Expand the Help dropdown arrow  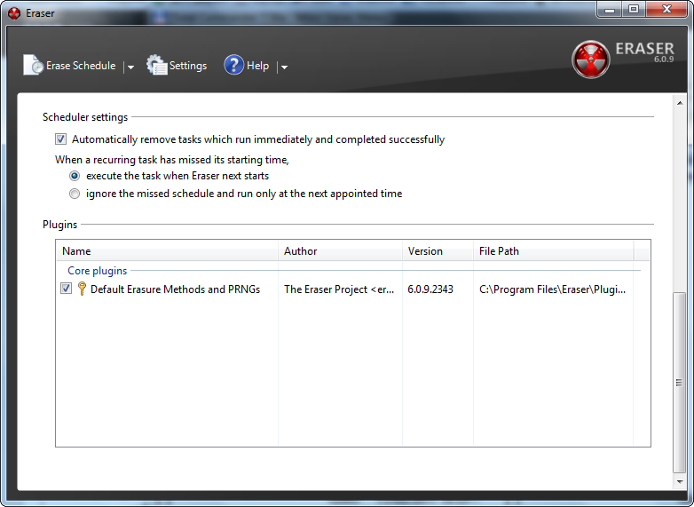[284, 67]
